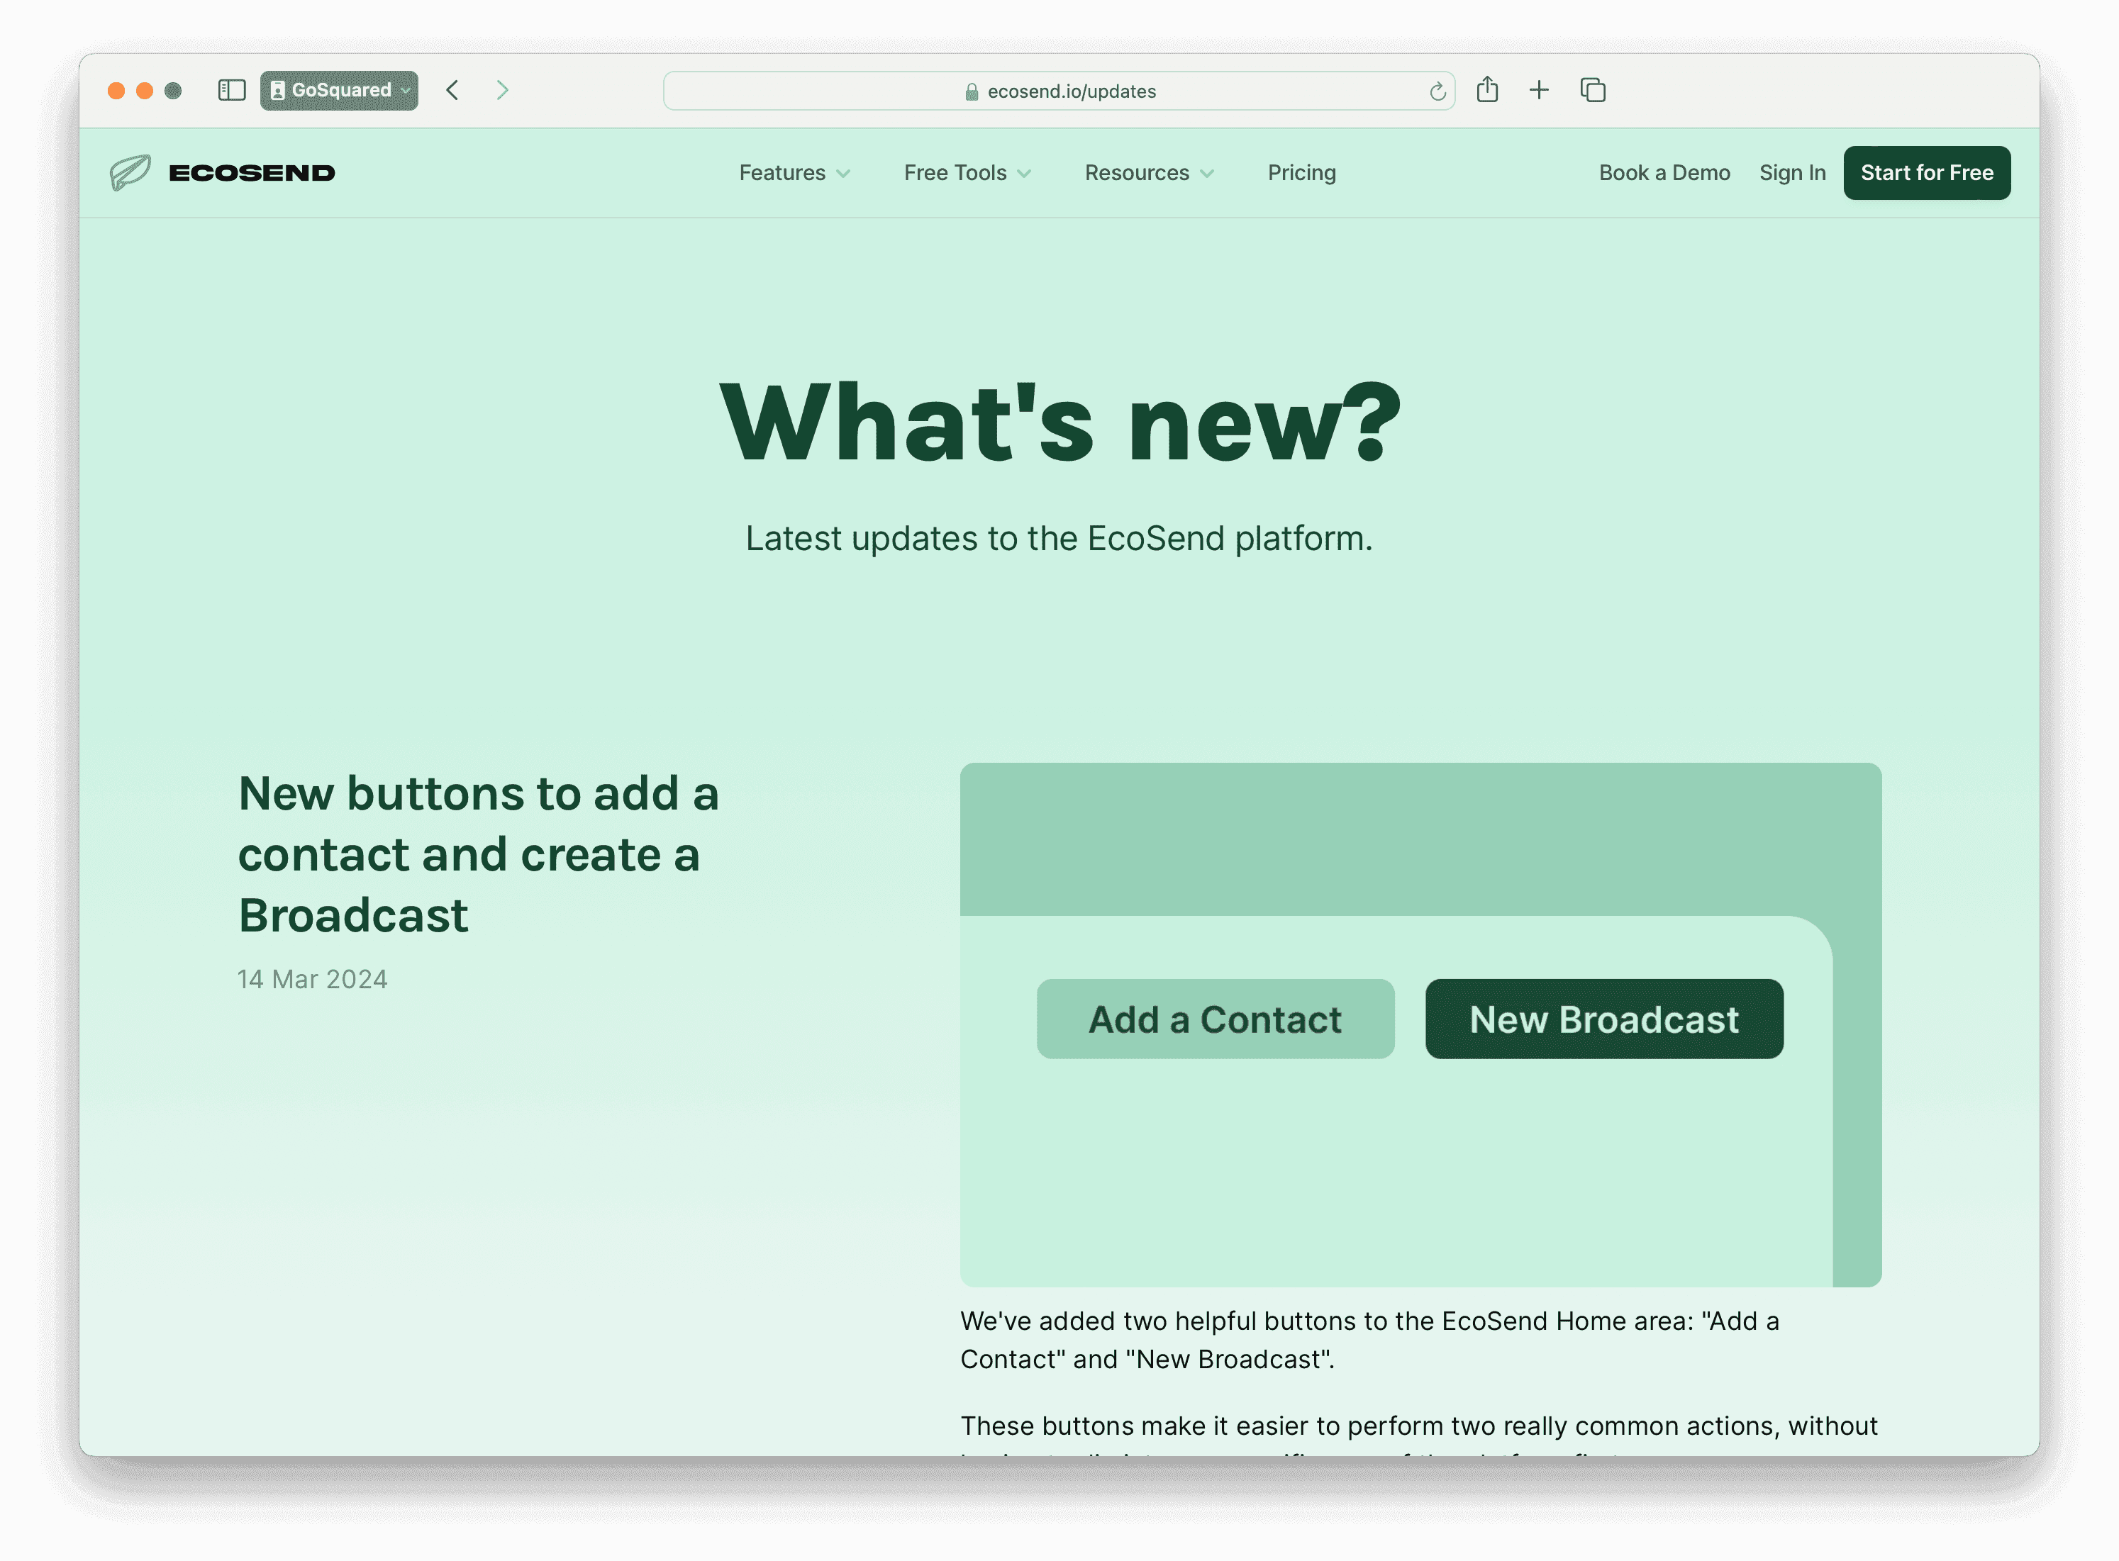This screenshot has height=1561, width=2119.
Task: Reload the page with refresh icon
Action: (1437, 91)
